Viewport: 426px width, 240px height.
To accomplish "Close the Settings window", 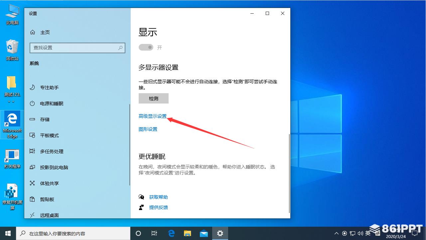I will pos(283,13).
